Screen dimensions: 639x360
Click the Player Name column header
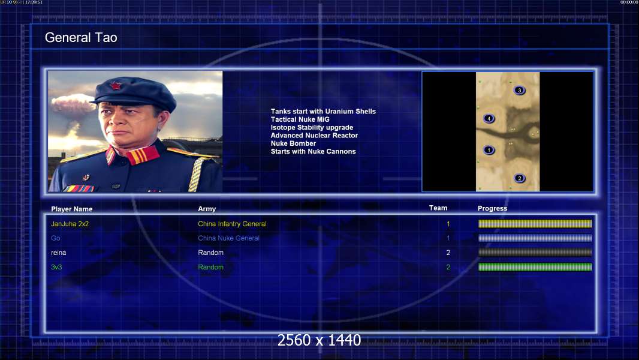point(72,209)
